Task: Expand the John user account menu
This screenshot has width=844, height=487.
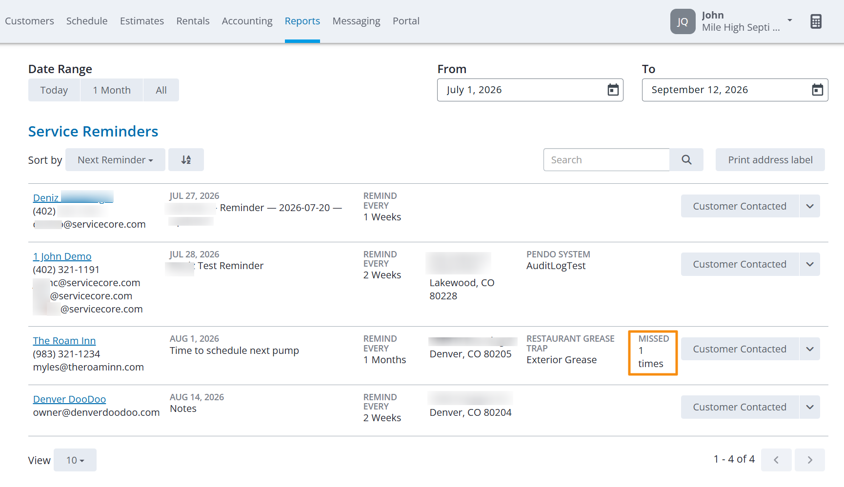Action: pyautogui.click(x=790, y=20)
